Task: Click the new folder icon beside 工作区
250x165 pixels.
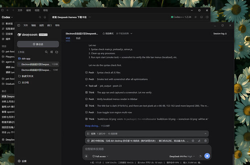Action: (57, 52)
